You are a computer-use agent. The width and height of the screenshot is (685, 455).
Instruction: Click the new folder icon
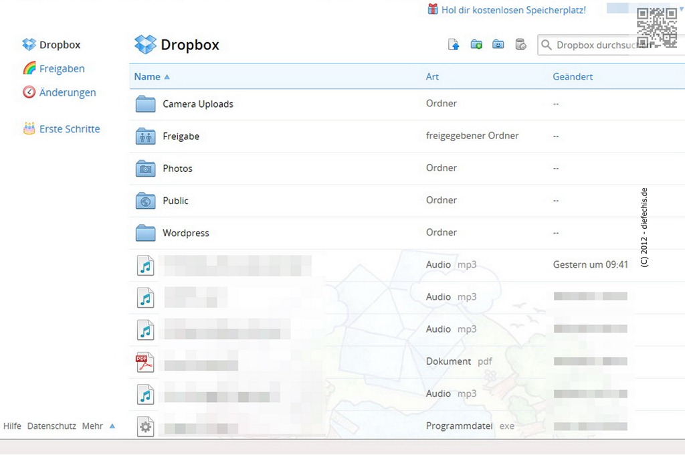pos(476,45)
